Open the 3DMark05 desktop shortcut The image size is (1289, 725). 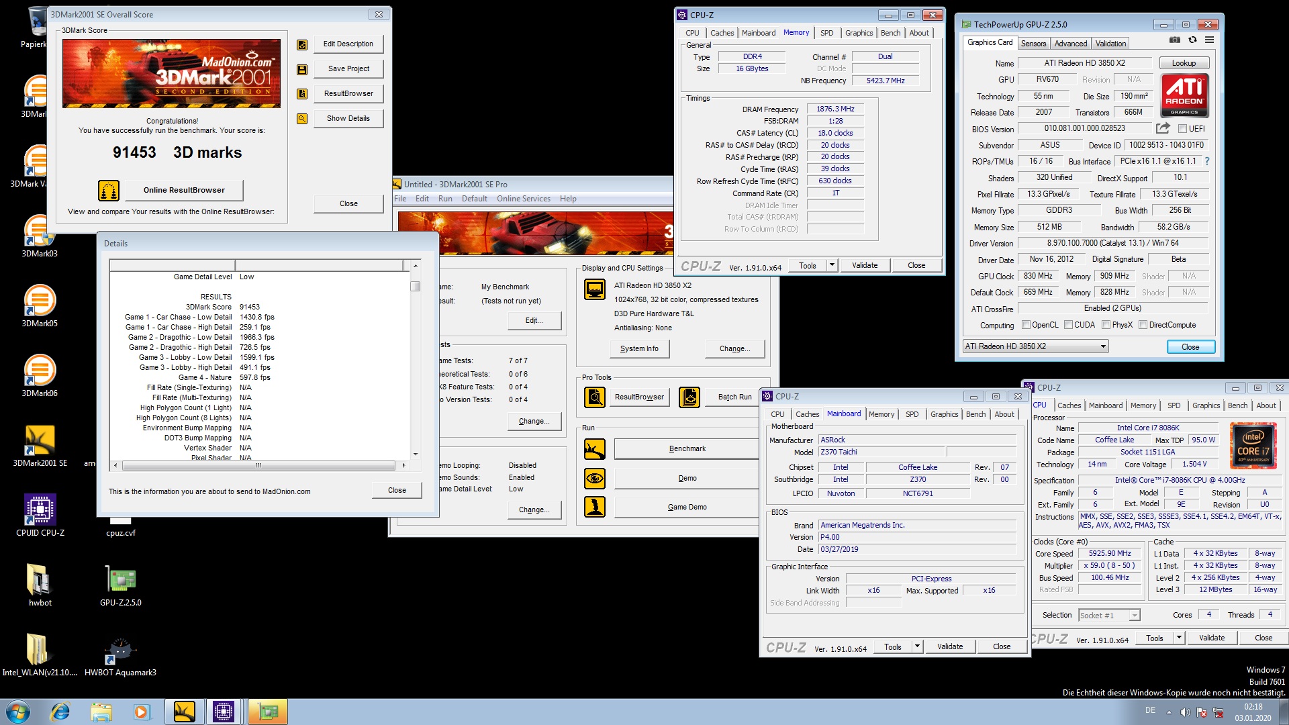(x=40, y=305)
